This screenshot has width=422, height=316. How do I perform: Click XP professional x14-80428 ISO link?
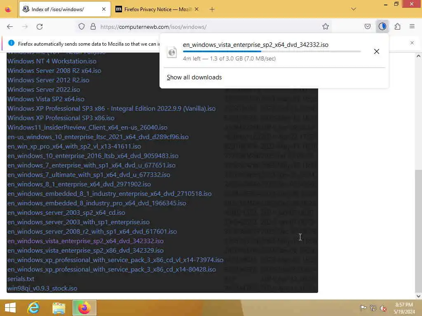coord(111,270)
